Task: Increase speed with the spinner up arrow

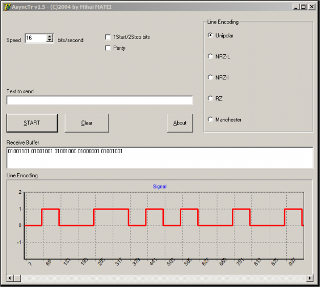Action: pos(49,36)
